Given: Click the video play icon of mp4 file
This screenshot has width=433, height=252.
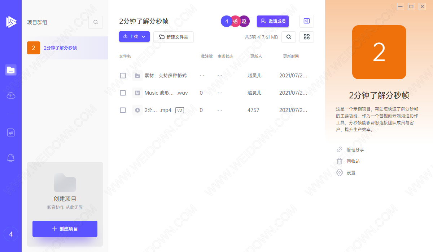Looking at the screenshot, I should point(137,110).
